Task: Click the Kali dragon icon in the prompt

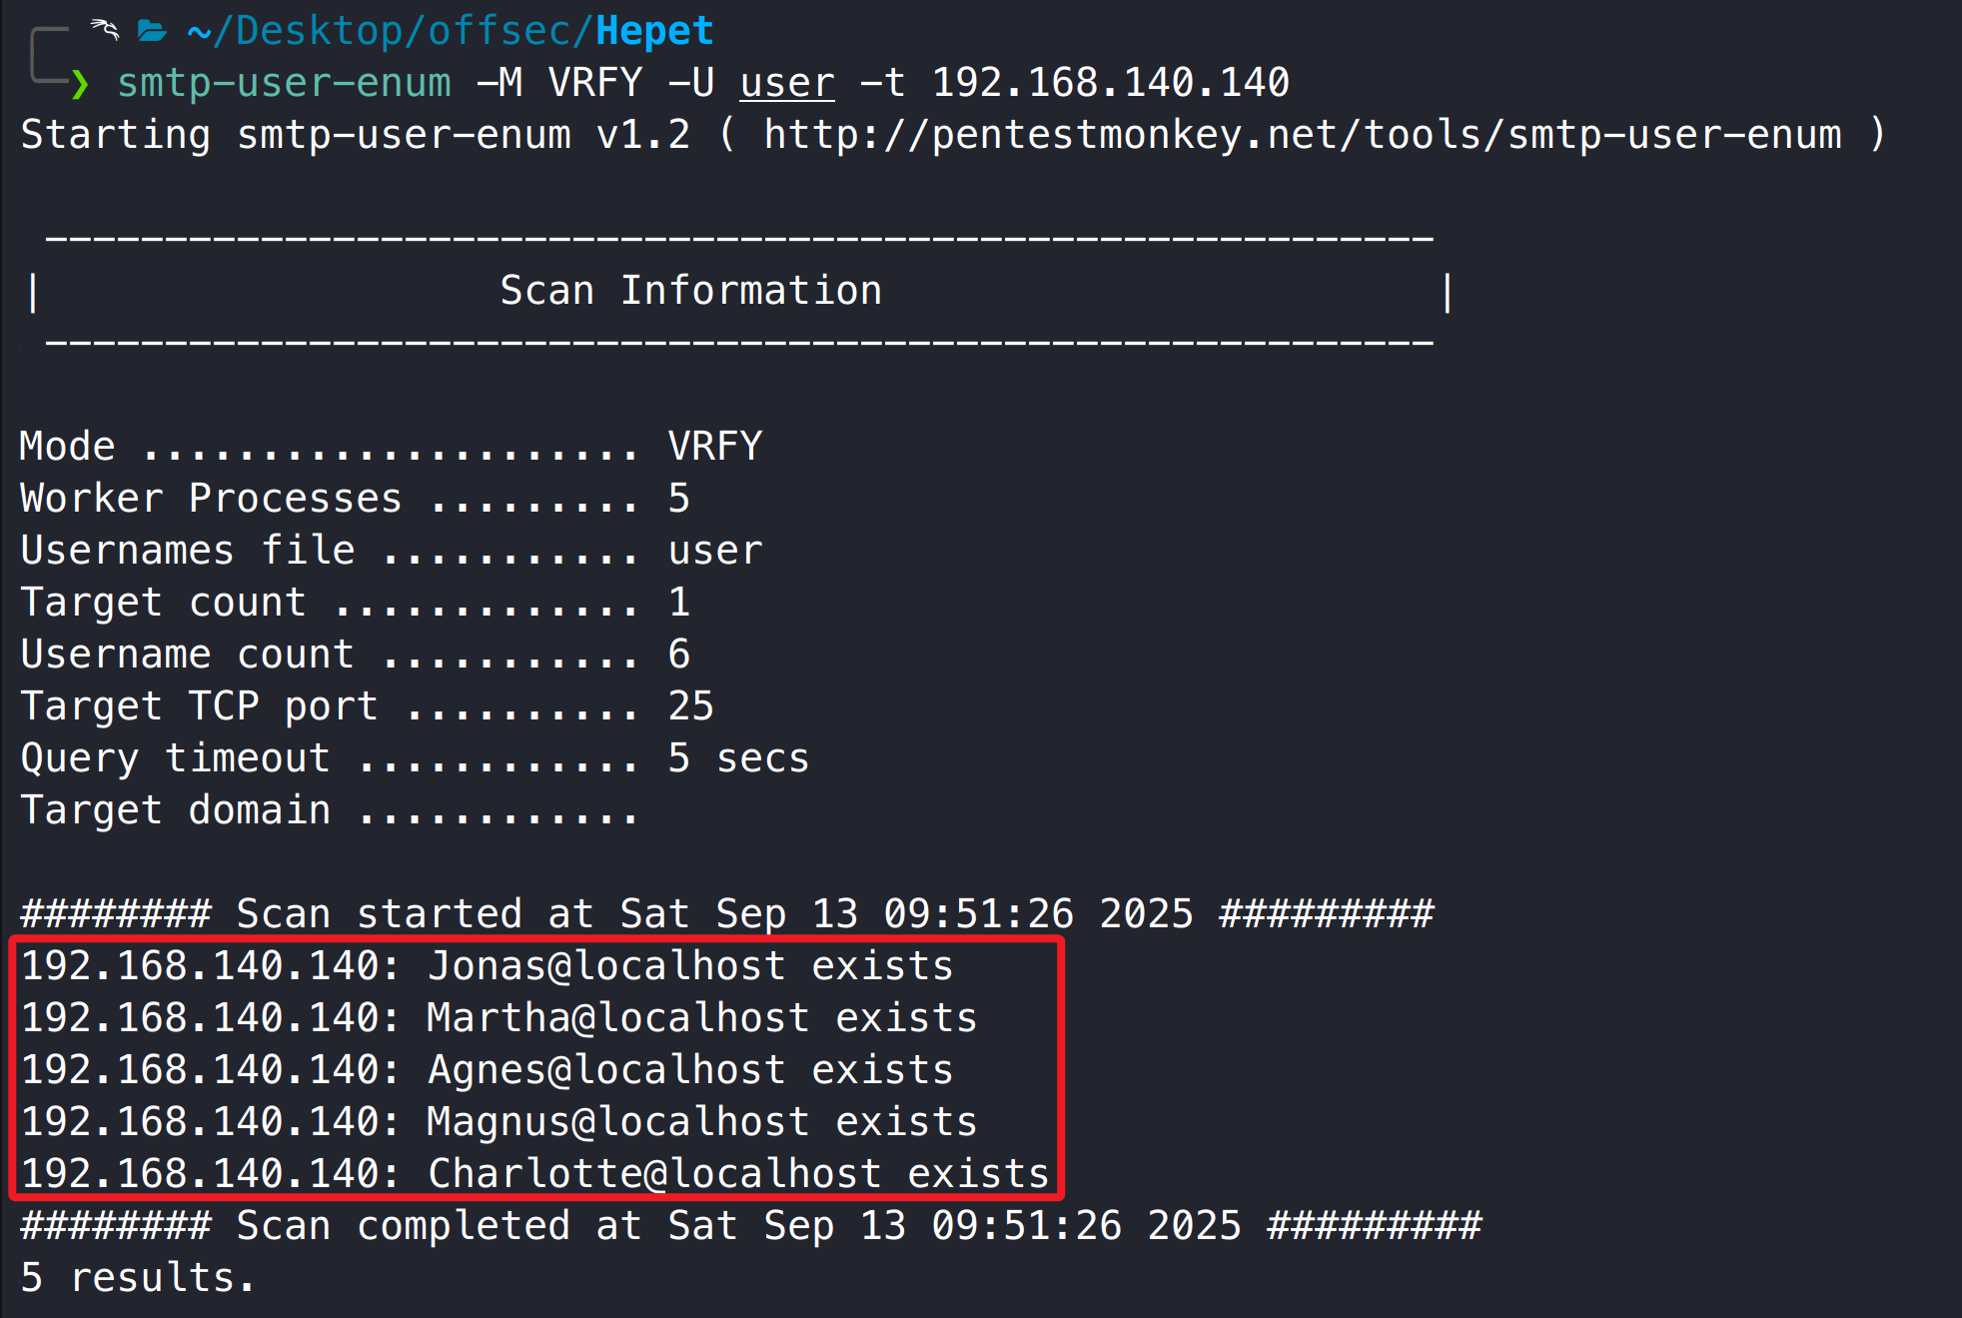Action: point(105,30)
